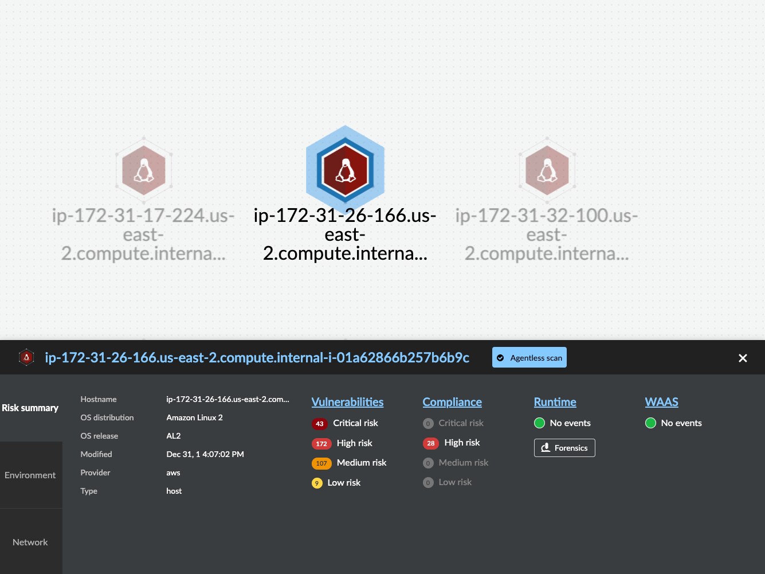Close the host details panel
This screenshot has width=765, height=574.
(x=743, y=358)
